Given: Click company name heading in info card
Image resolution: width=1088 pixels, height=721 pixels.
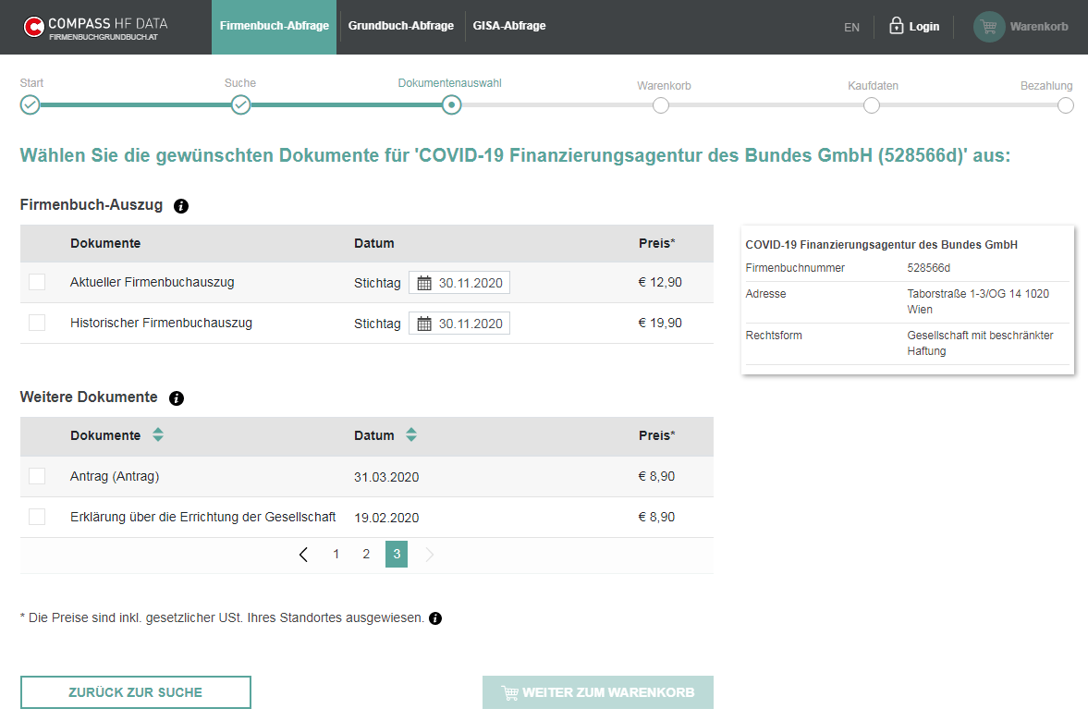Looking at the screenshot, I should point(881,245).
